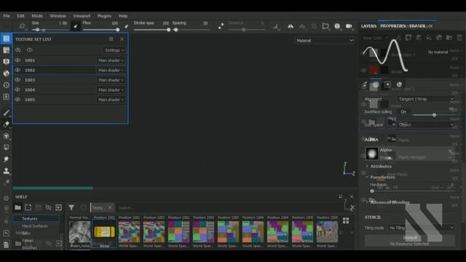Adjust the Flow slider handle
This screenshot has width=466, height=262.
click(118, 30)
